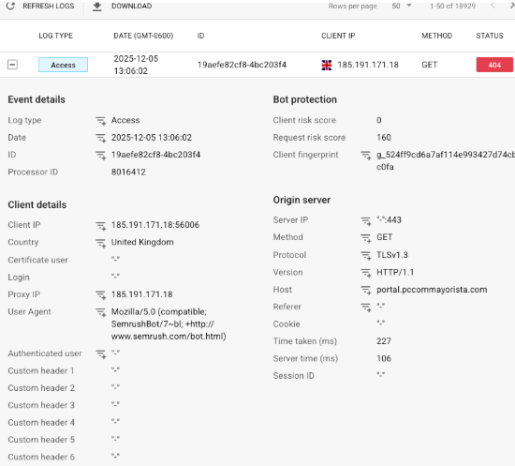Click REFRESH LOGS button label

click(49, 6)
